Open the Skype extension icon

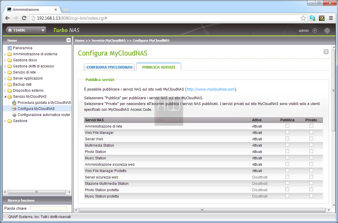312,18
